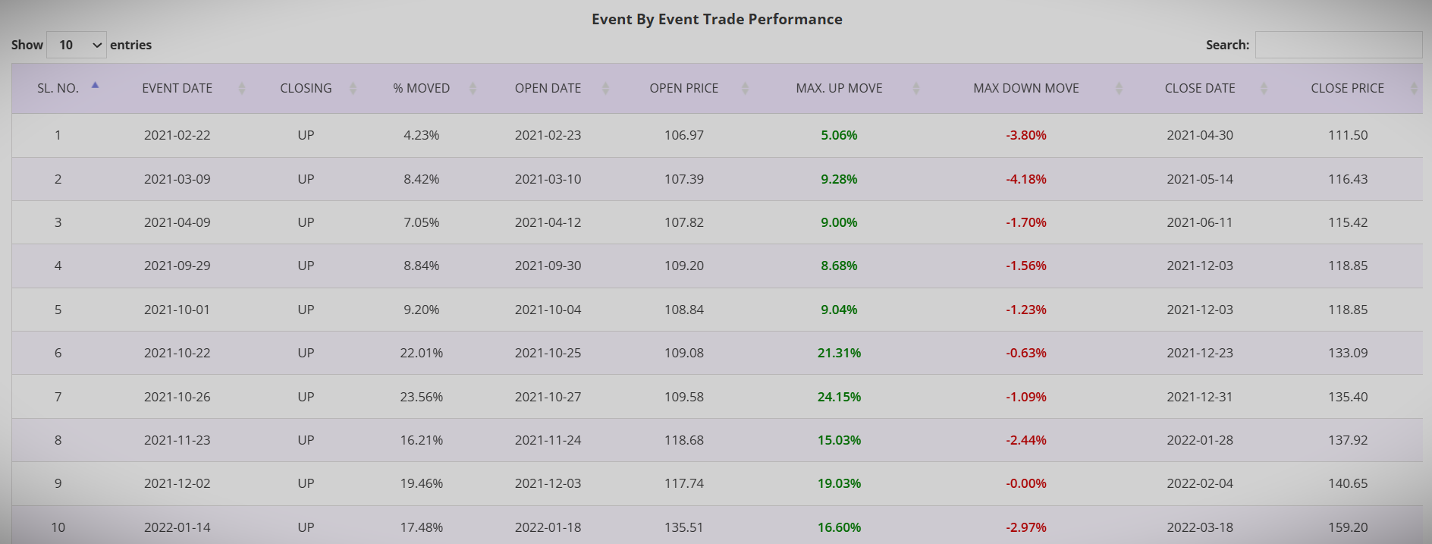Click the sort arrows on OPEN DATE column

tap(605, 87)
